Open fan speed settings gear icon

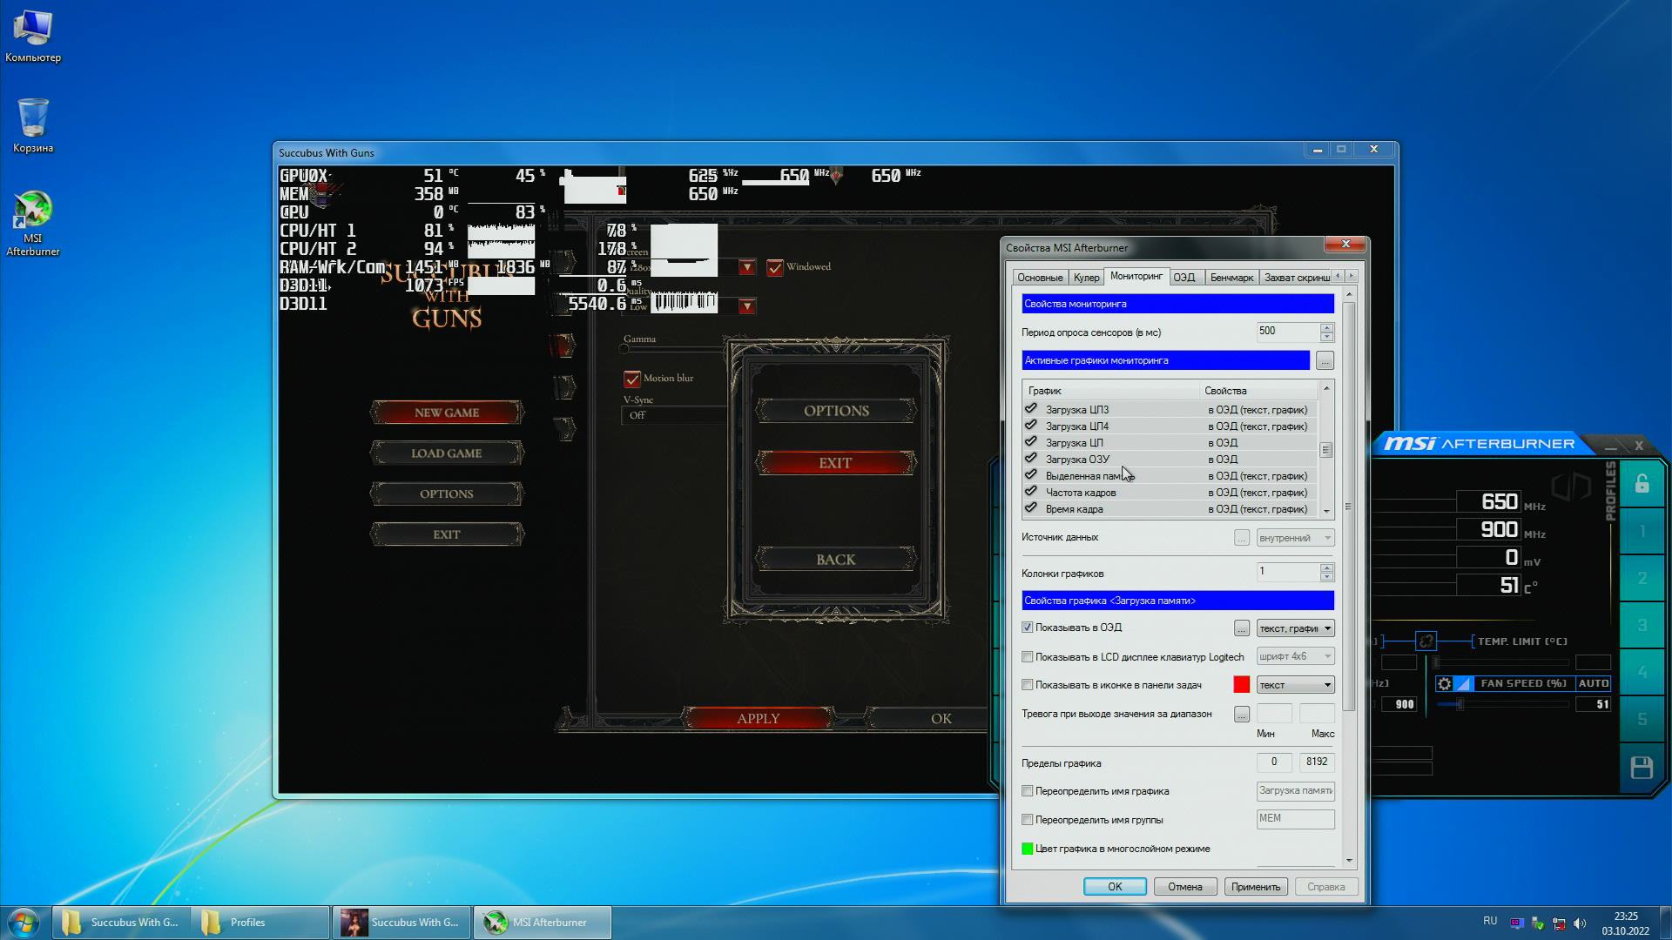pyautogui.click(x=1445, y=684)
